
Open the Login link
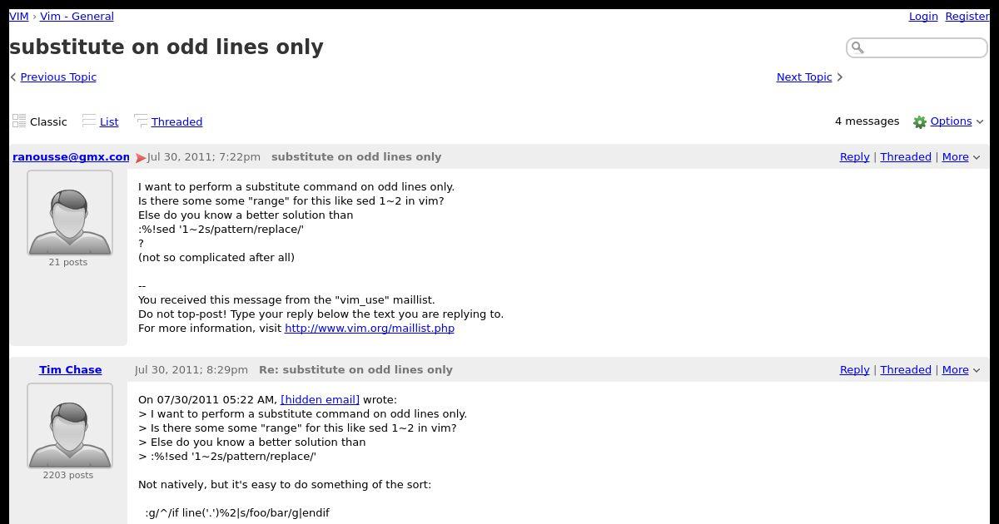click(923, 16)
